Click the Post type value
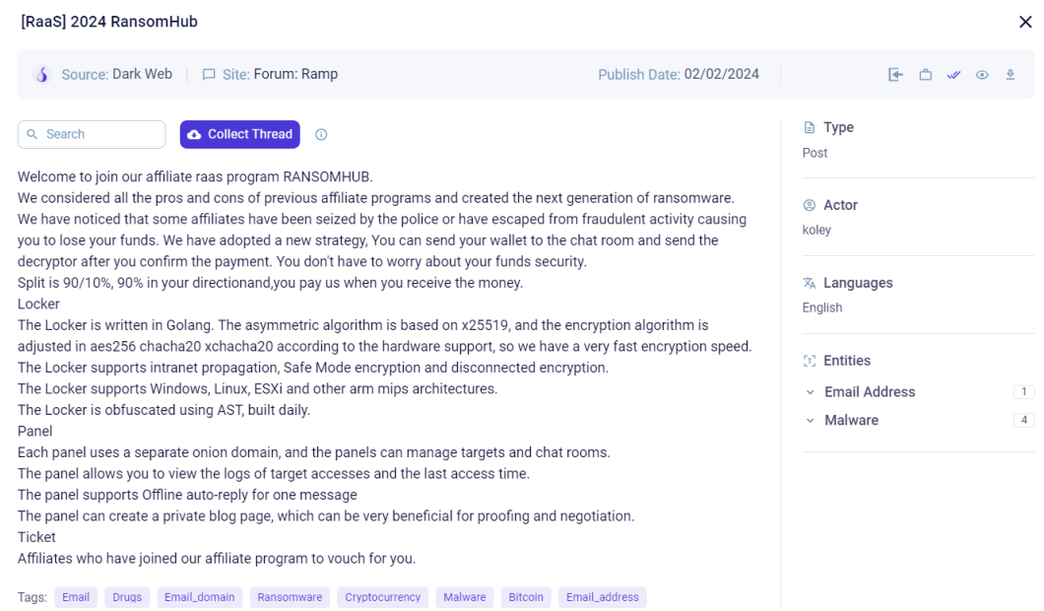 (815, 154)
